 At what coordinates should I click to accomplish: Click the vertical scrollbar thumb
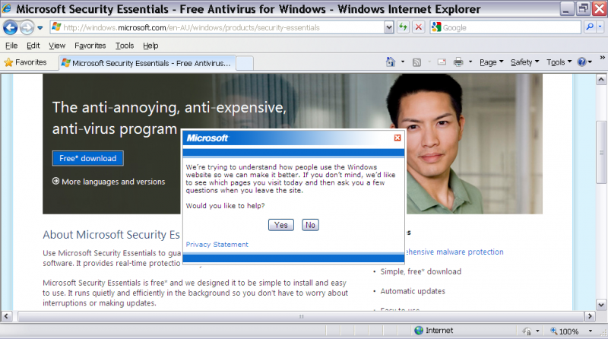tap(601, 152)
